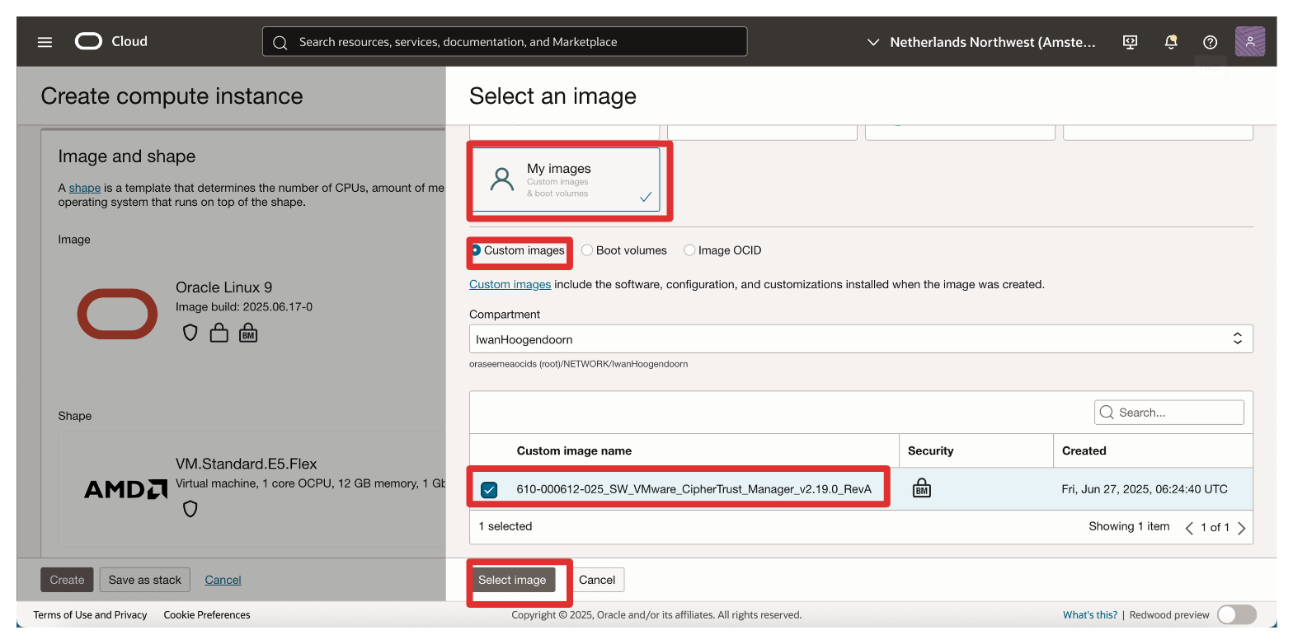Uncheck the CipherTrust Manager image checkbox
The width and height of the screenshot is (1293, 644).
coord(489,490)
